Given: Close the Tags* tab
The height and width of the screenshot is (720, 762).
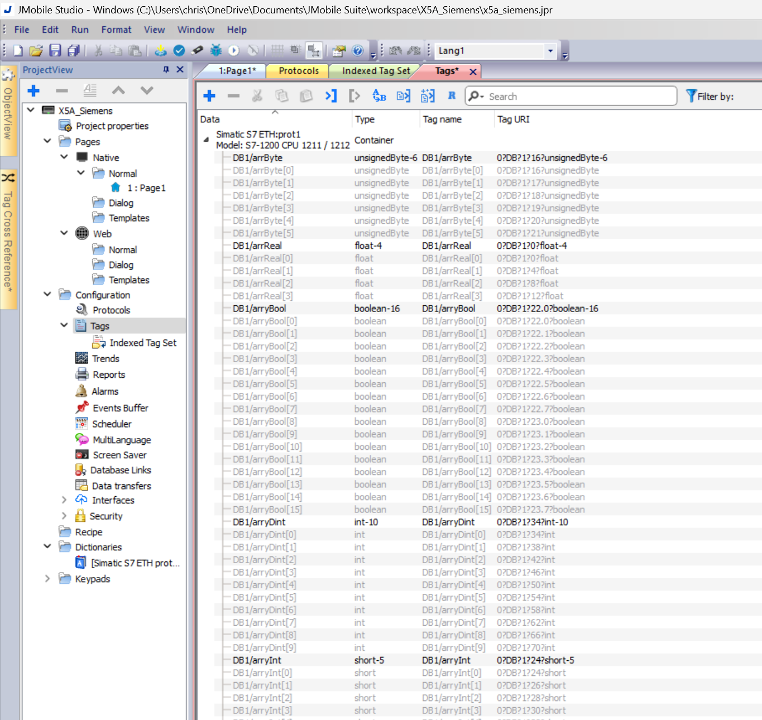Looking at the screenshot, I should (x=473, y=71).
